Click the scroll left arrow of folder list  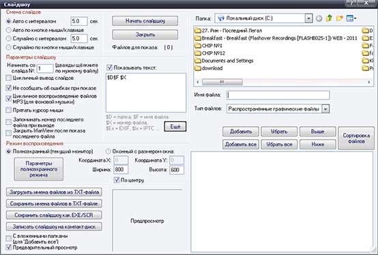198,82
